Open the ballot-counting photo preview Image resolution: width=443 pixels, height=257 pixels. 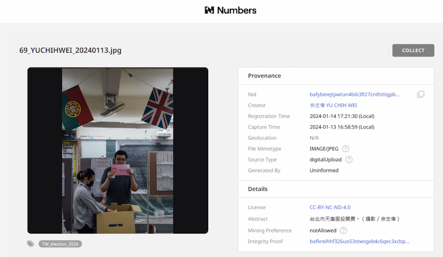coord(118,151)
